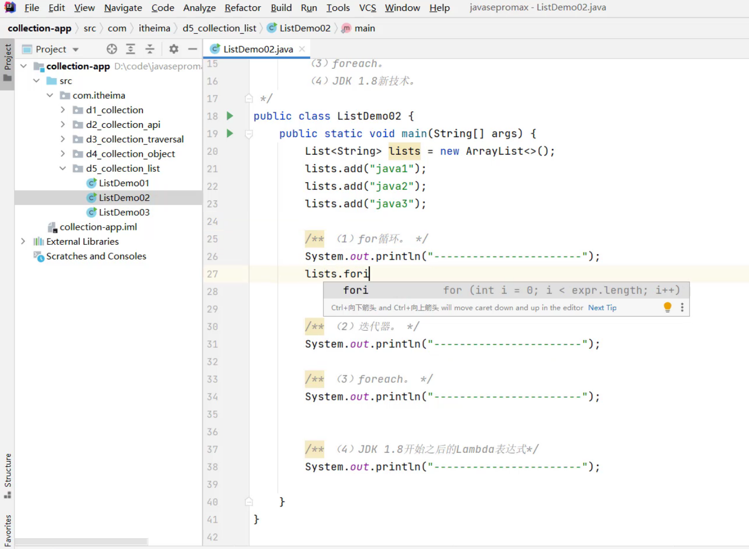749x549 pixels.
Task: Click the collection-app.iml file icon
Action: [x=52, y=227]
